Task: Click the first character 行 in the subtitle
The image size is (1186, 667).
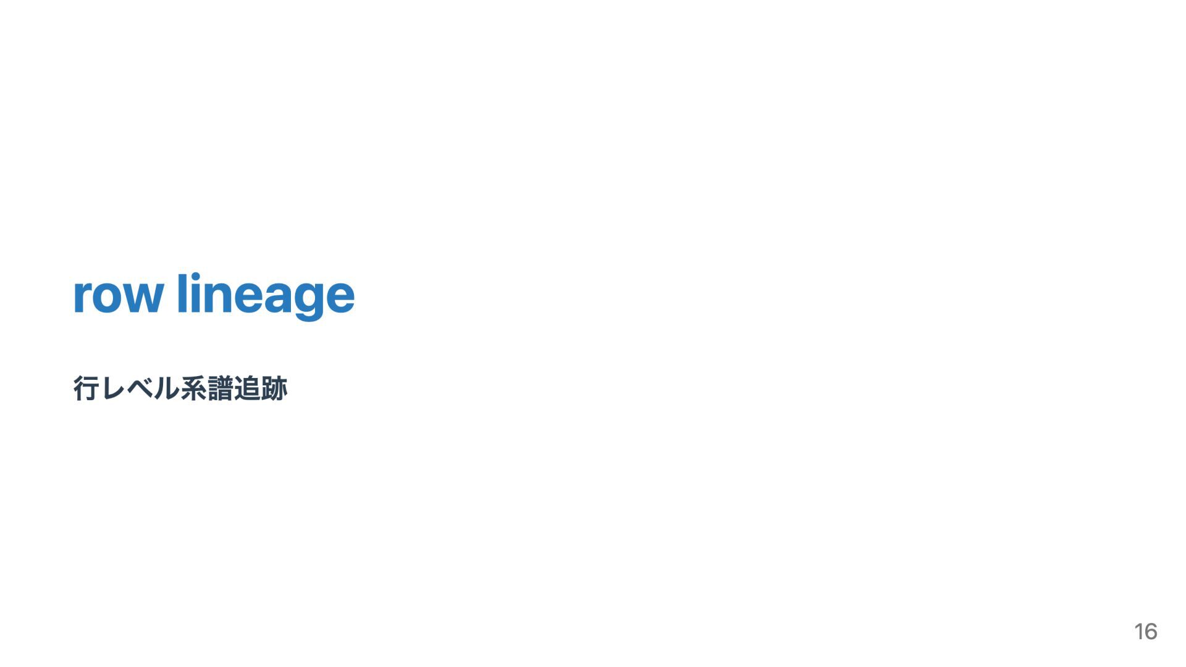Action: [86, 388]
